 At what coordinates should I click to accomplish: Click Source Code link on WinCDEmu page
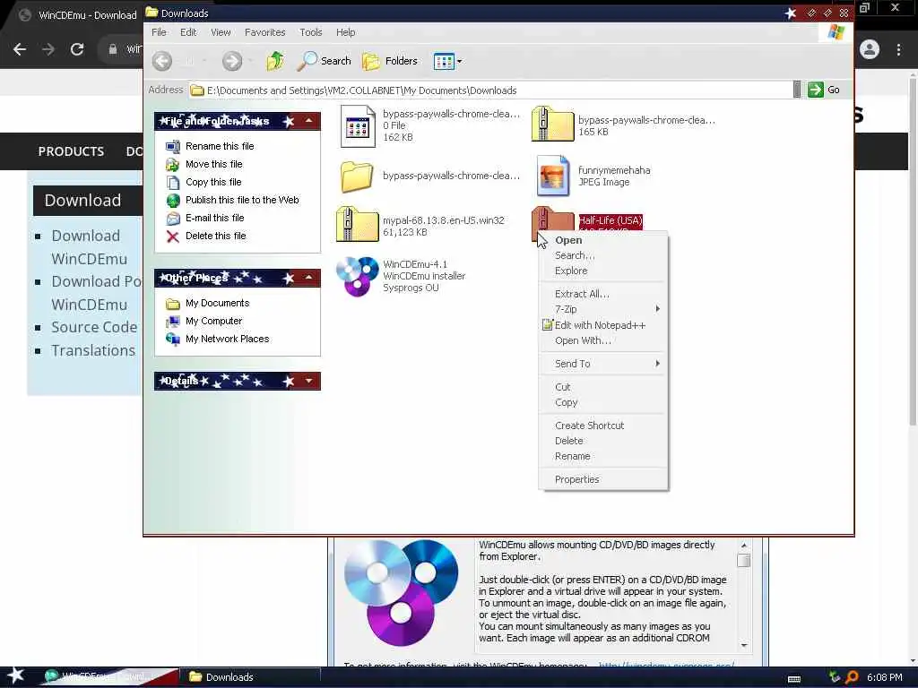click(94, 327)
